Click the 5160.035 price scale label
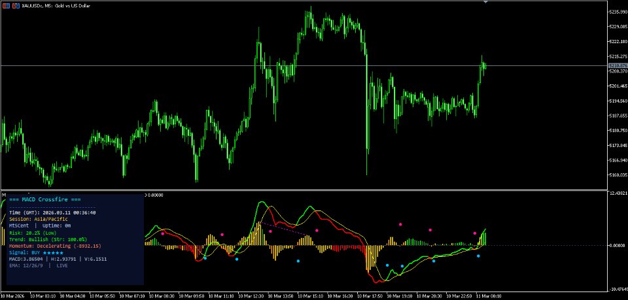The image size is (628, 300). pyautogui.click(x=617, y=175)
